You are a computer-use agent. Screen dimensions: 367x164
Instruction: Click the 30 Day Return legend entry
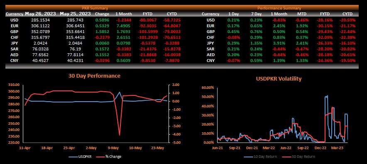coord(298,157)
